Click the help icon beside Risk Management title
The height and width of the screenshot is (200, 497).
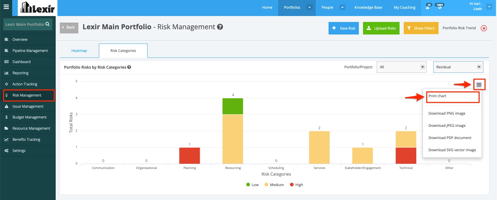pyautogui.click(x=220, y=27)
